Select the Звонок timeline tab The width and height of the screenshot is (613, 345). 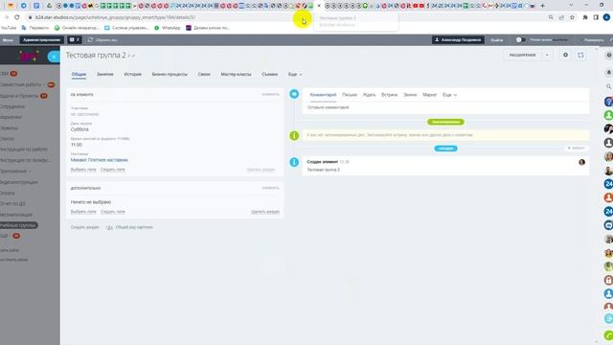click(x=410, y=95)
